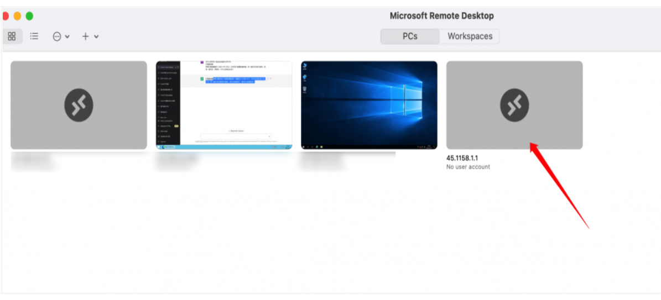The height and width of the screenshot is (300, 661).
Task: Click the ellipsis more options icon
Action: (57, 36)
